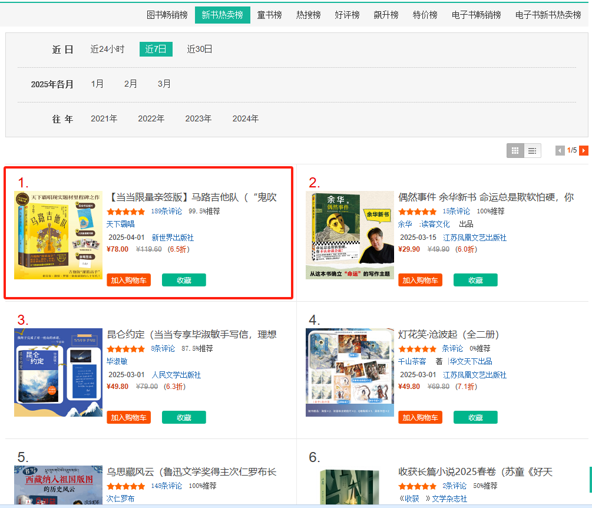The width and height of the screenshot is (592, 508).
Task: Open 热搜榜 tab
Action: pos(309,15)
